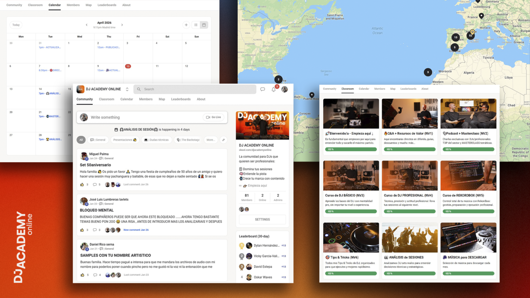
Task: Open the 7pm MASTER... event on April 21
Action: (x=50, y=116)
